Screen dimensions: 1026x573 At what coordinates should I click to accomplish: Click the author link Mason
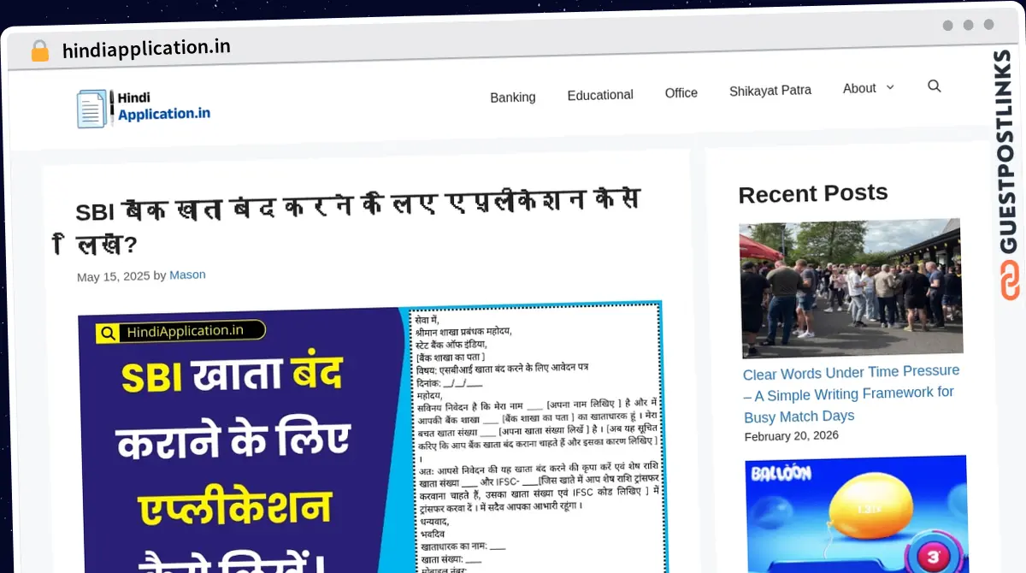coord(187,275)
